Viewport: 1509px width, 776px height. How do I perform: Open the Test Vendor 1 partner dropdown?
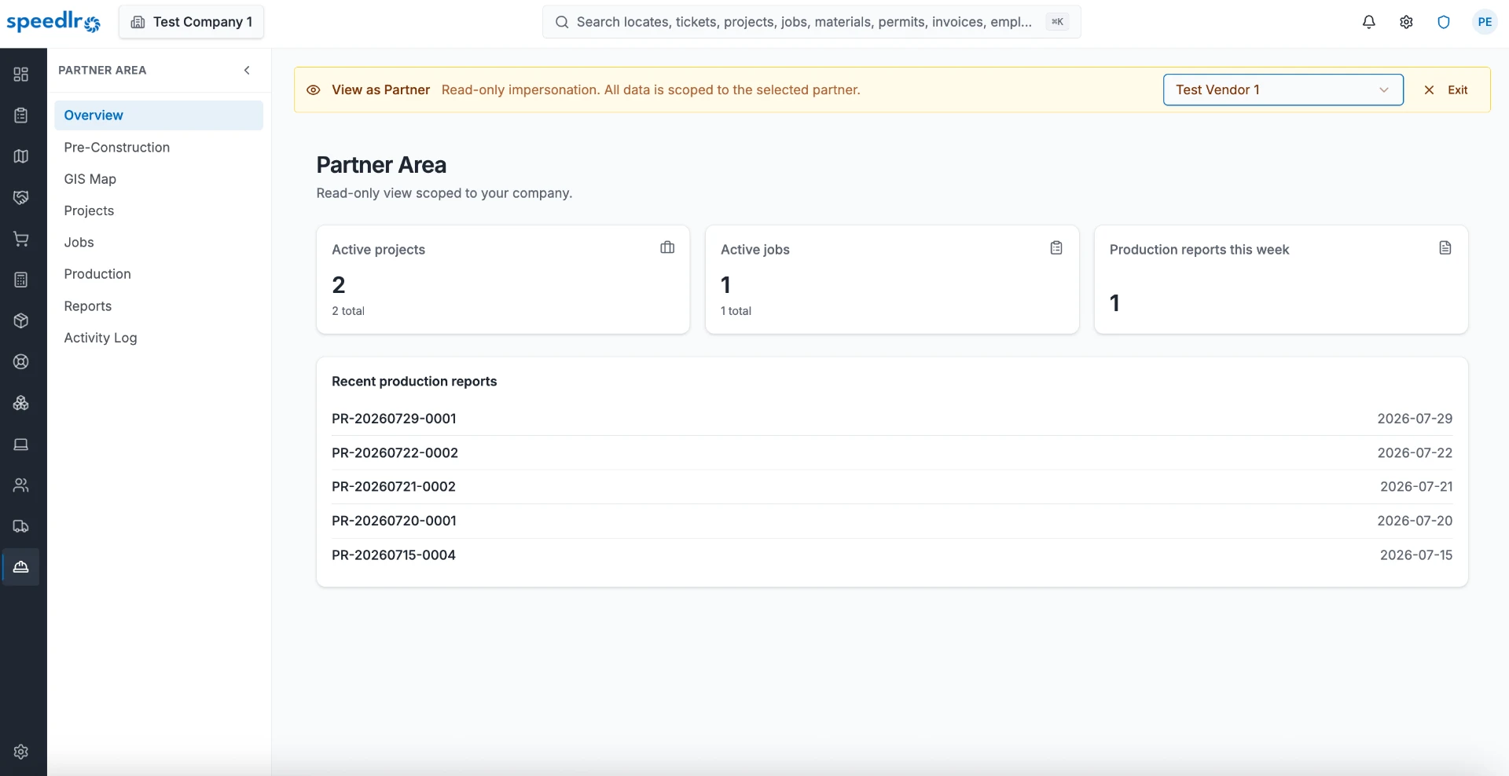tap(1283, 90)
